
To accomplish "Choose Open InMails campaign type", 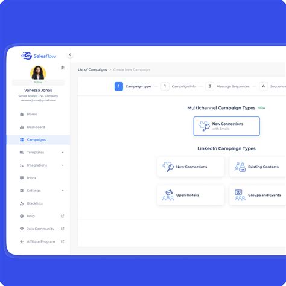I will pos(191,195).
